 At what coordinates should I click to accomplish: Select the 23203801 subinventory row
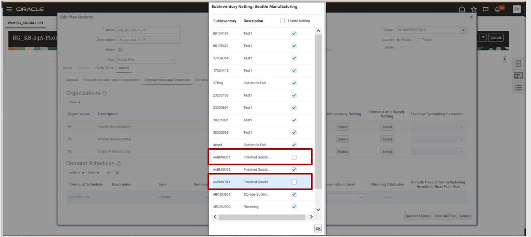pos(262,107)
